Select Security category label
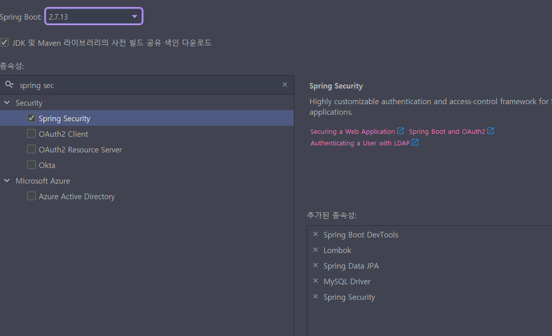552x336 pixels. click(x=29, y=103)
